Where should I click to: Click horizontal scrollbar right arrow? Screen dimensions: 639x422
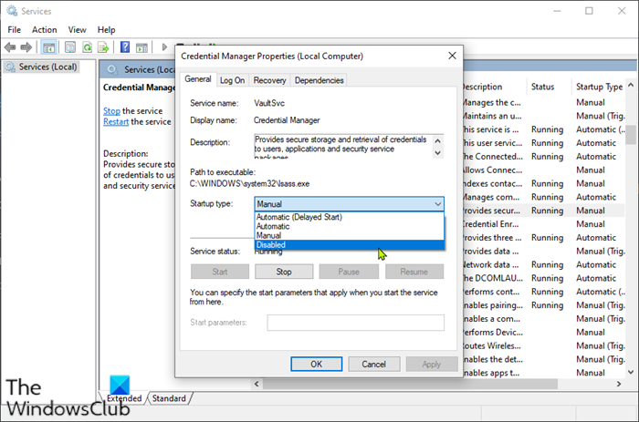(x=619, y=384)
